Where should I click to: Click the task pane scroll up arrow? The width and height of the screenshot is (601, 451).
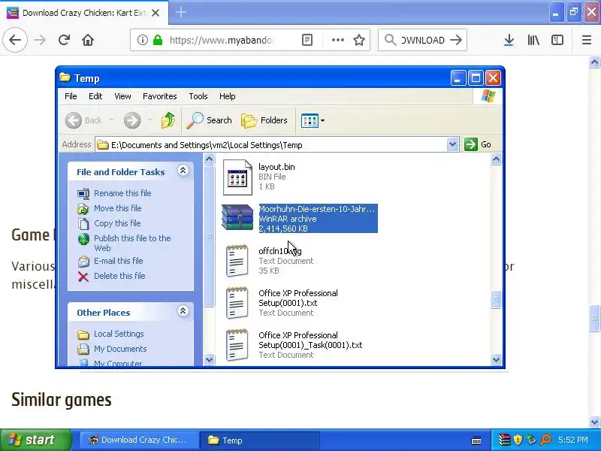(x=209, y=159)
